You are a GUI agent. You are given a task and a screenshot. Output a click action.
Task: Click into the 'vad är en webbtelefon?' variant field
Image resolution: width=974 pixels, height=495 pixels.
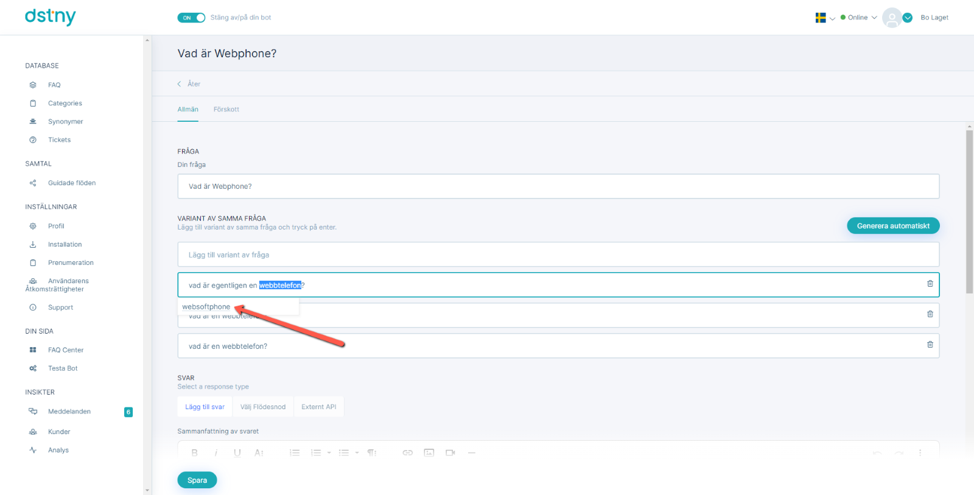pyautogui.click(x=558, y=346)
